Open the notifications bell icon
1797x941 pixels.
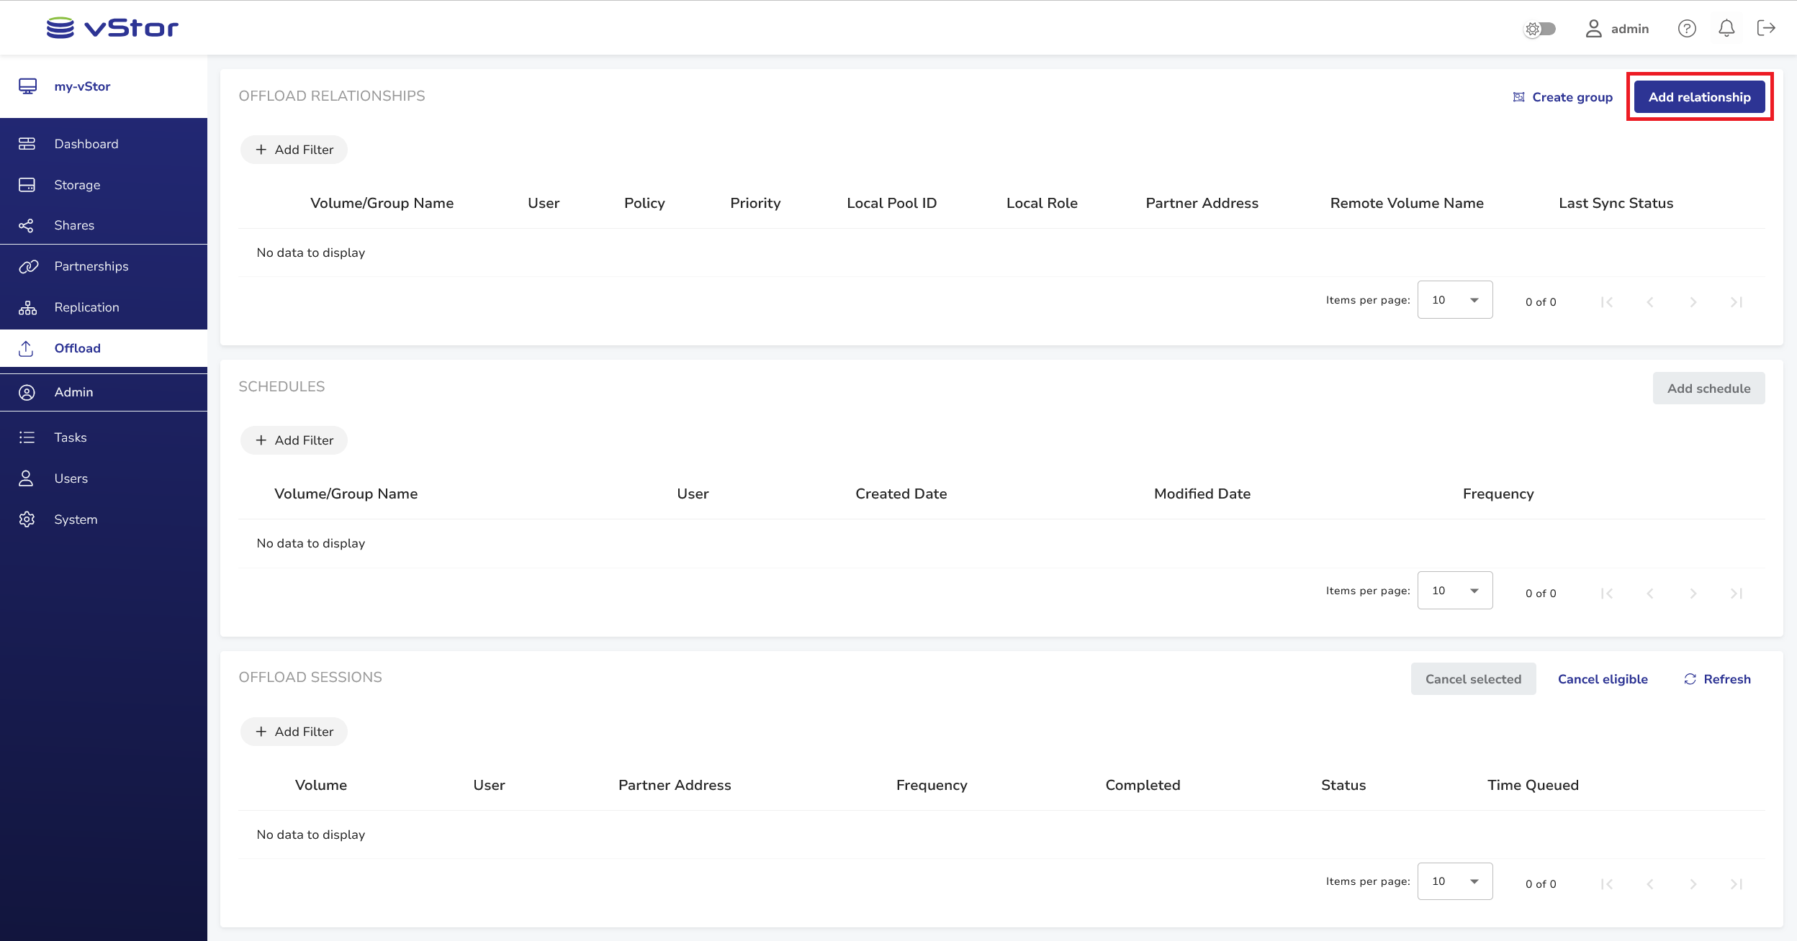click(1726, 29)
